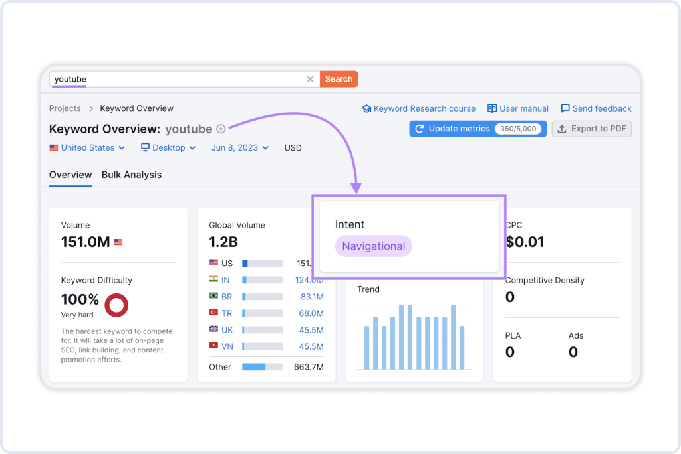Click the Navigational intent badge

click(x=374, y=246)
